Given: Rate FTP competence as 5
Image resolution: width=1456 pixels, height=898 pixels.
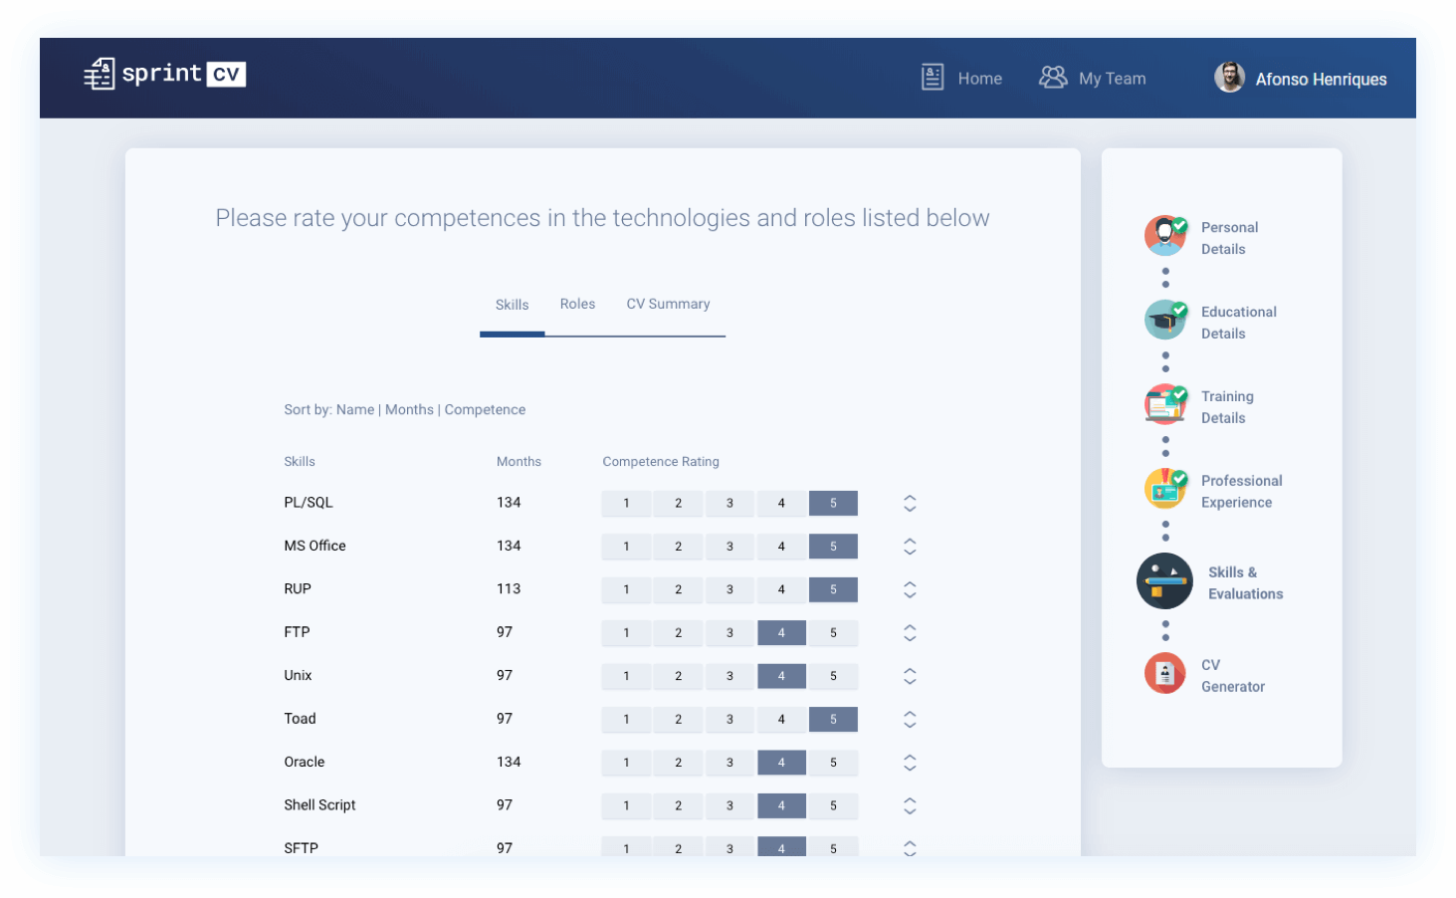Looking at the screenshot, I should 833,633.
